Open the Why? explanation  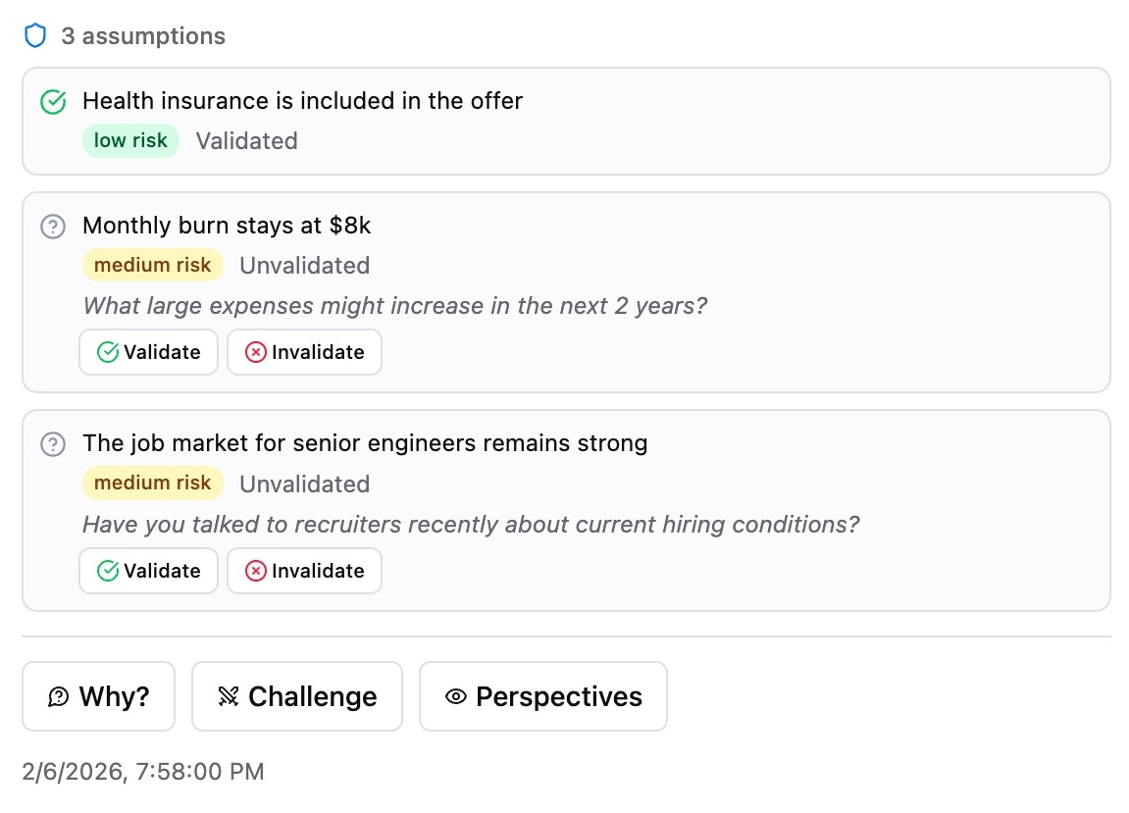[x=99, y=697]
